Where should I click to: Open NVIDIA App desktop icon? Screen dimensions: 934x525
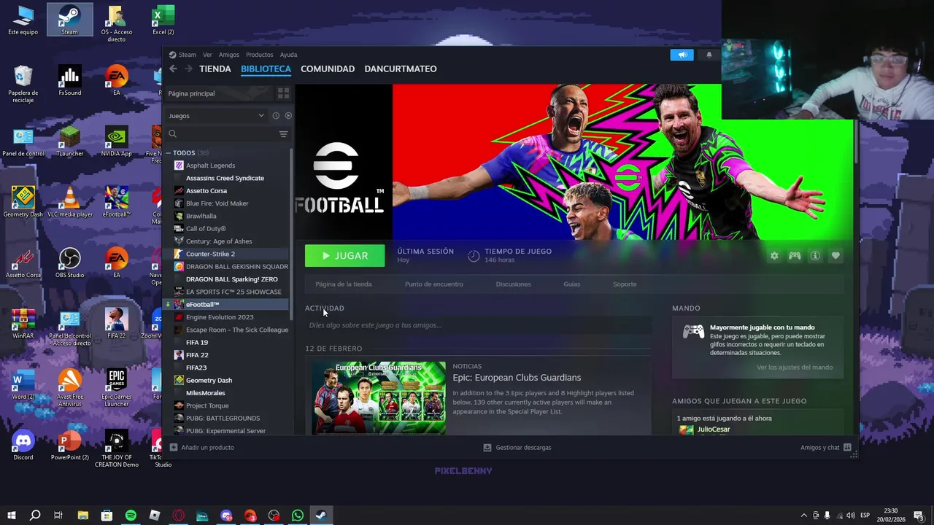coord(117,141)
